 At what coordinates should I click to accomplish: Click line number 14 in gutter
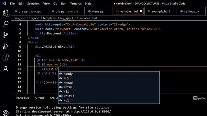[19, 69]
